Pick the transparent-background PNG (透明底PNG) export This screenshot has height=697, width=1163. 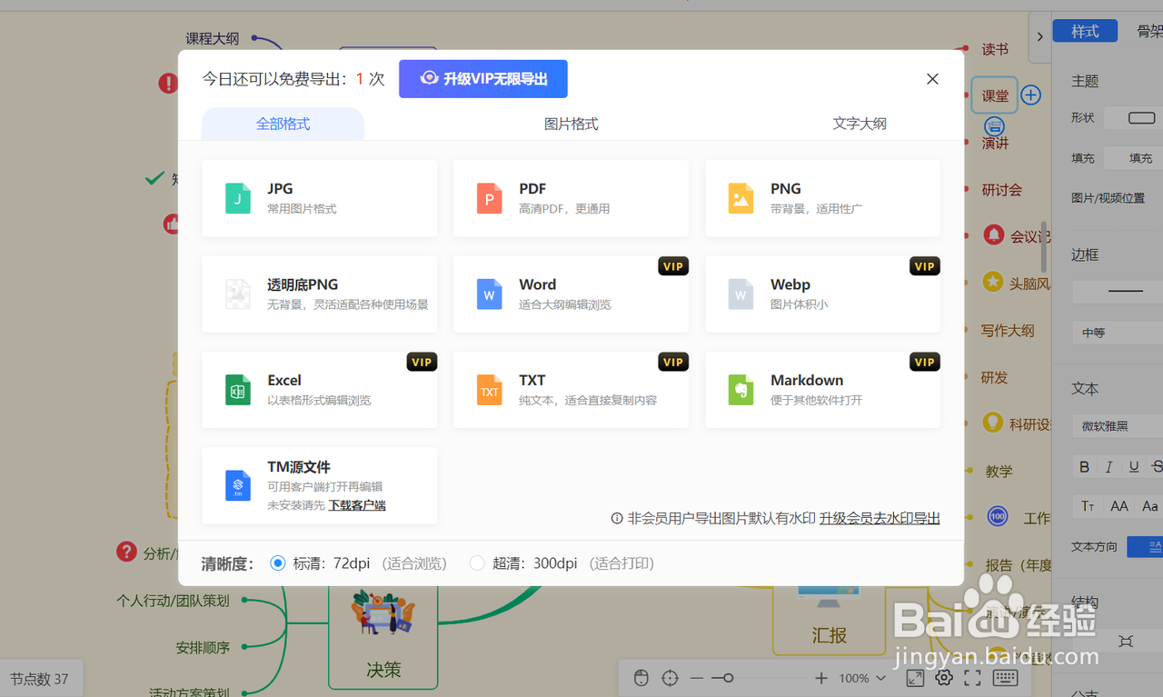point(319,294)
